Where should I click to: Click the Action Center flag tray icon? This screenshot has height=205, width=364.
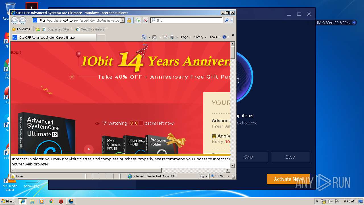(x=336, y=201)
